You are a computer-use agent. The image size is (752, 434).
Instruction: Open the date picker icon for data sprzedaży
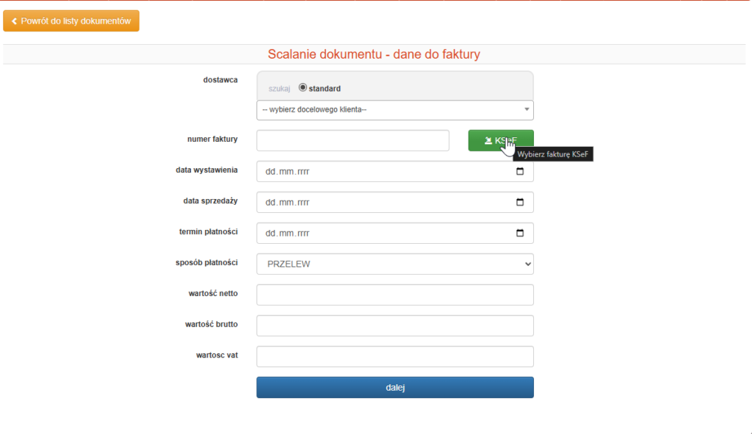520,203
